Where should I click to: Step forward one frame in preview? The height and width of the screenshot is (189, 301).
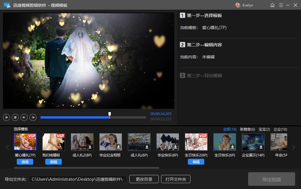(33, 117)
